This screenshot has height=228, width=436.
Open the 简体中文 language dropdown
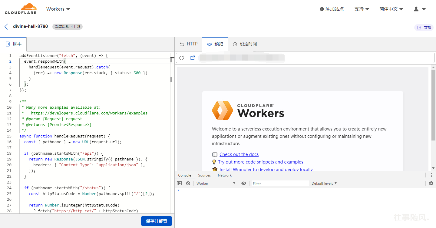click(x=391, y=9)
